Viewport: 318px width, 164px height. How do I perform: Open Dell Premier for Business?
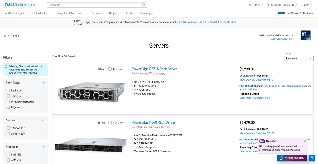click(295, 13)
